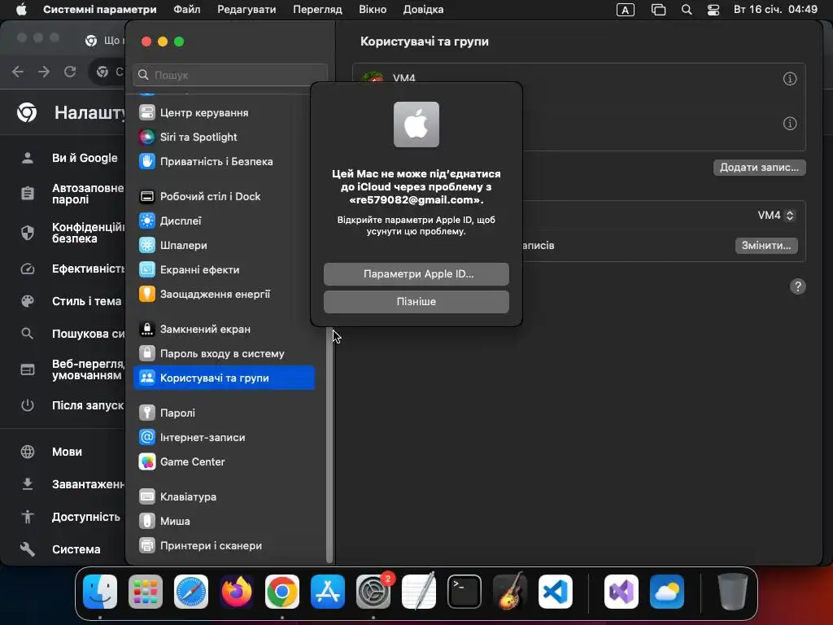Open Trash from Dock
This screenshot has width=833, height=625.
733,592
